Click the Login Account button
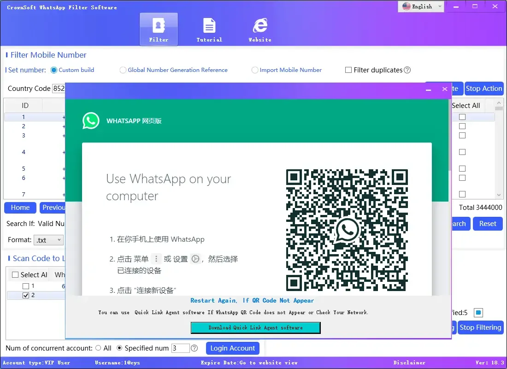507x369 pixels. point(232,348)
